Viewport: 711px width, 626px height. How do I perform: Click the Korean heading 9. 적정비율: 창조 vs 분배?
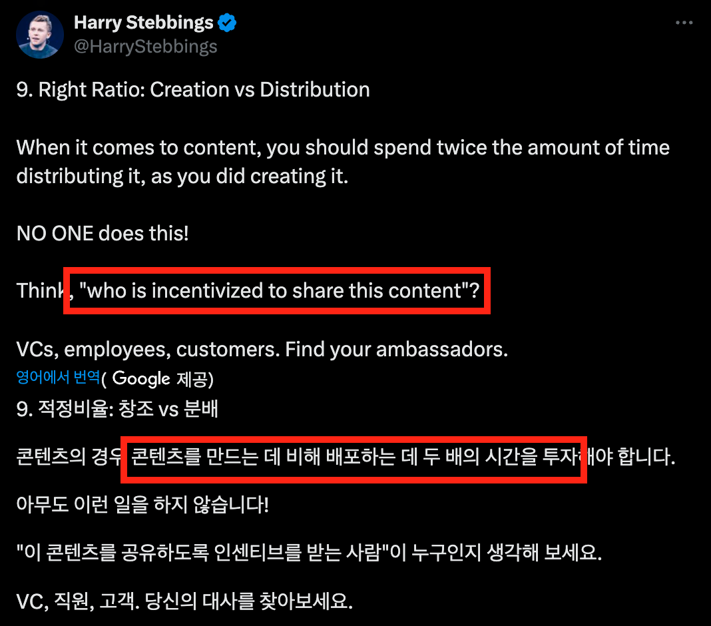point(118,409)
